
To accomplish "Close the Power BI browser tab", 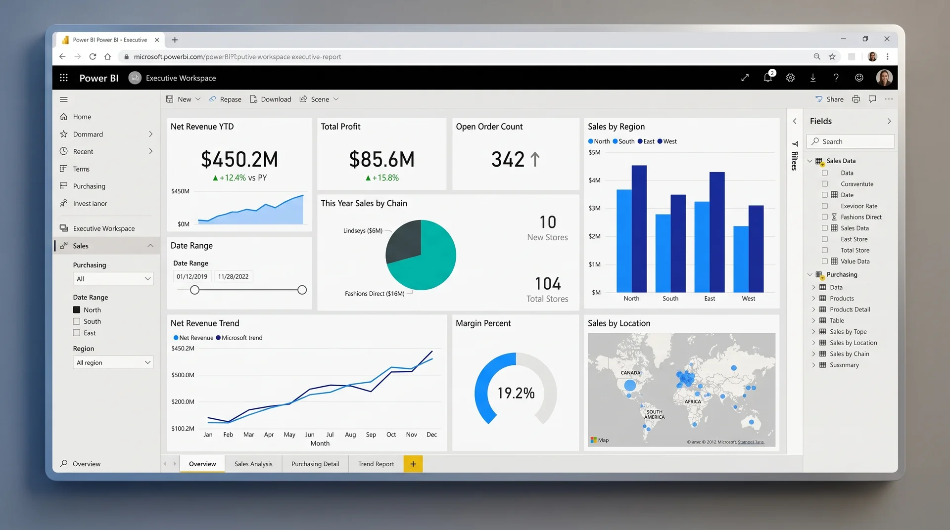I will 157,40.
